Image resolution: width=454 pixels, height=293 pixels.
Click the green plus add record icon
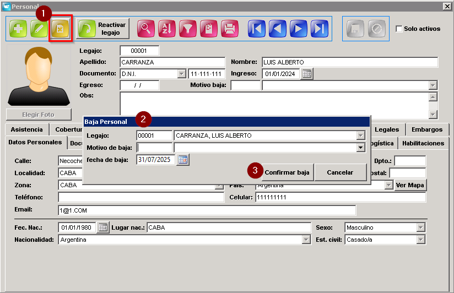pyautogui.click(x=18, y=29)
